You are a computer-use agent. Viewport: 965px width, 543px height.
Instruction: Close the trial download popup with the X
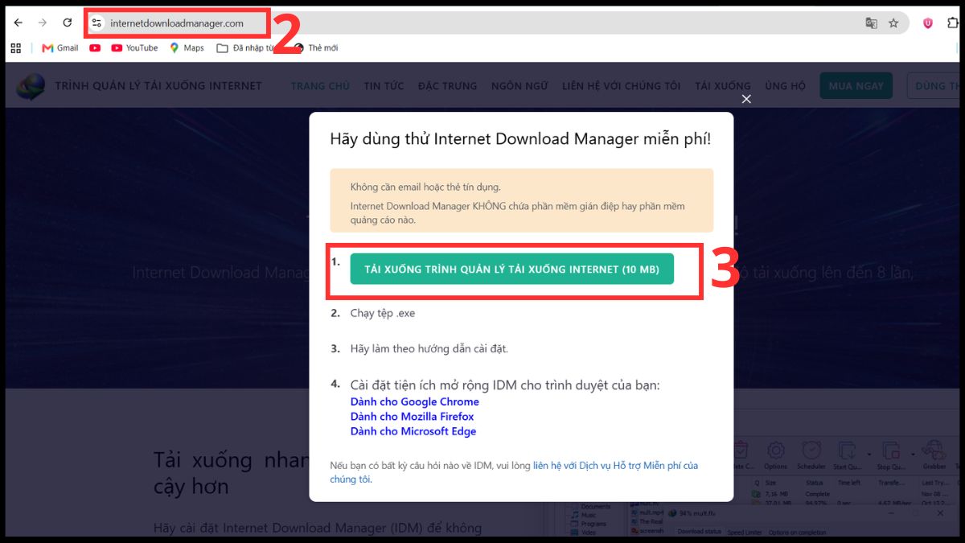tap(746, 99)
